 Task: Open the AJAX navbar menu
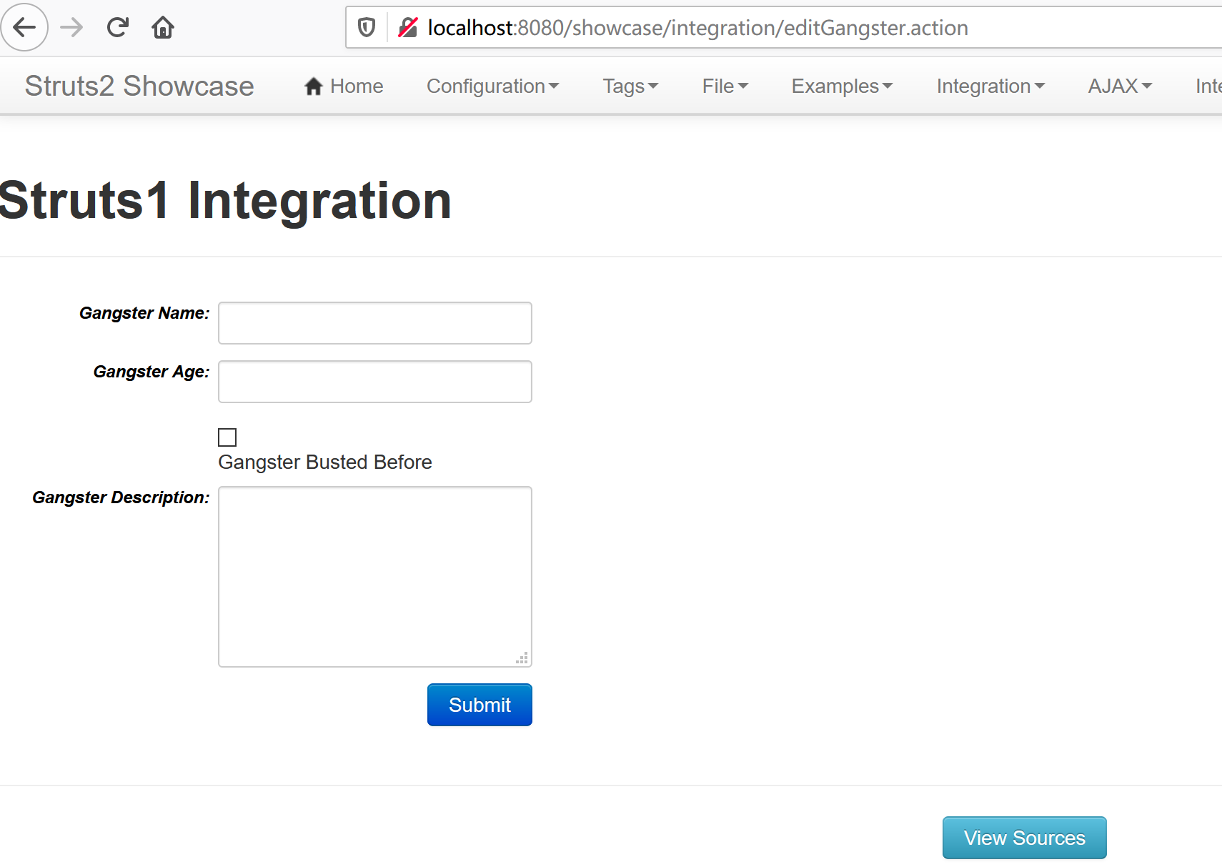pyautogui.click(x=1120, y=86)
